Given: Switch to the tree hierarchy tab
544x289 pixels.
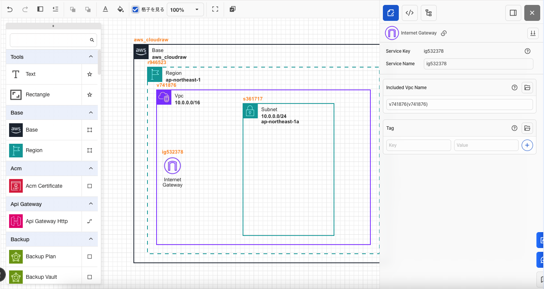Looking at the screenshot, I should tap(429, 13).
